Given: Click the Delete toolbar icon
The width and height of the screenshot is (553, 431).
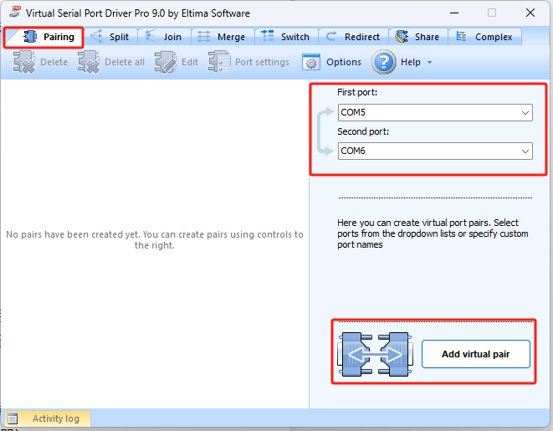Looking at the screenshot, I should point(24,63).
